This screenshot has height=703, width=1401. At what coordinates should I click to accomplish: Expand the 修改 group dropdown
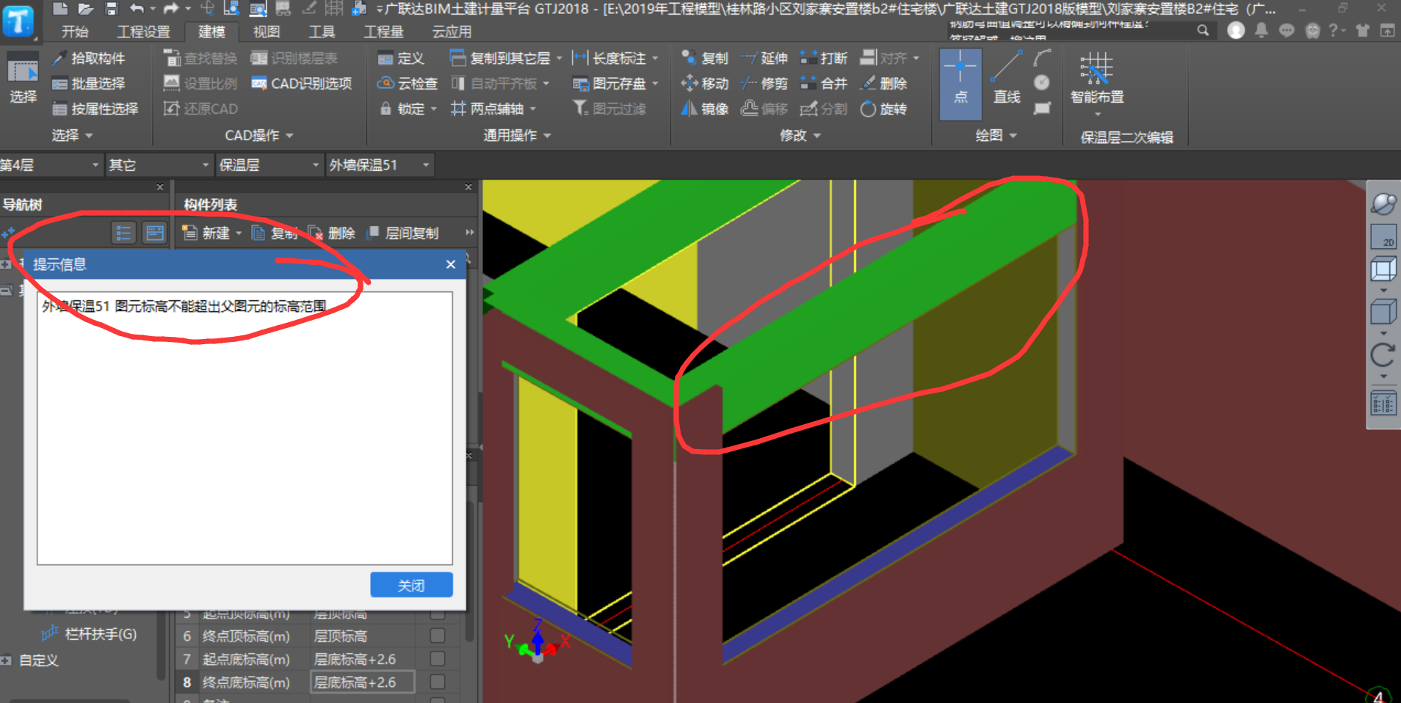(800, 136)
